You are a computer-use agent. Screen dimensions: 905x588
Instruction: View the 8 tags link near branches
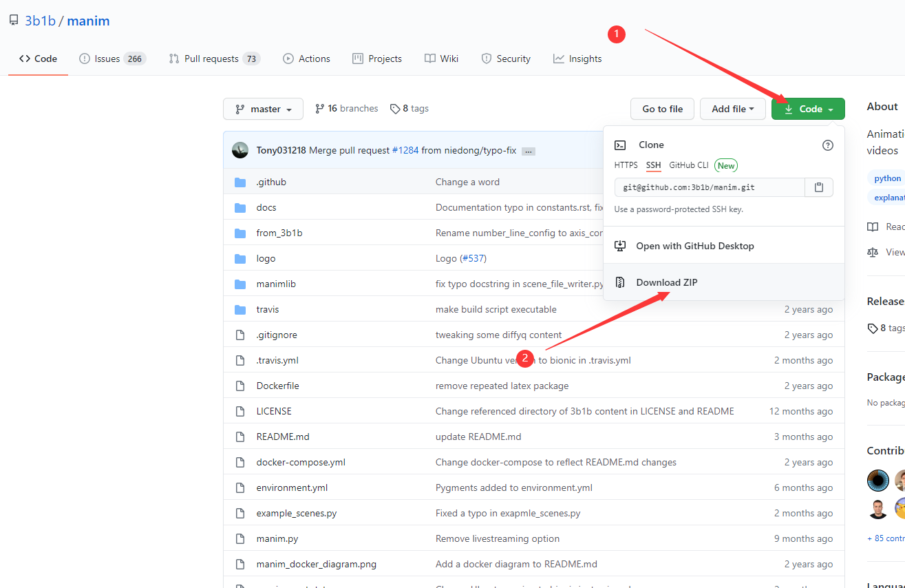[x=409, y=109]
